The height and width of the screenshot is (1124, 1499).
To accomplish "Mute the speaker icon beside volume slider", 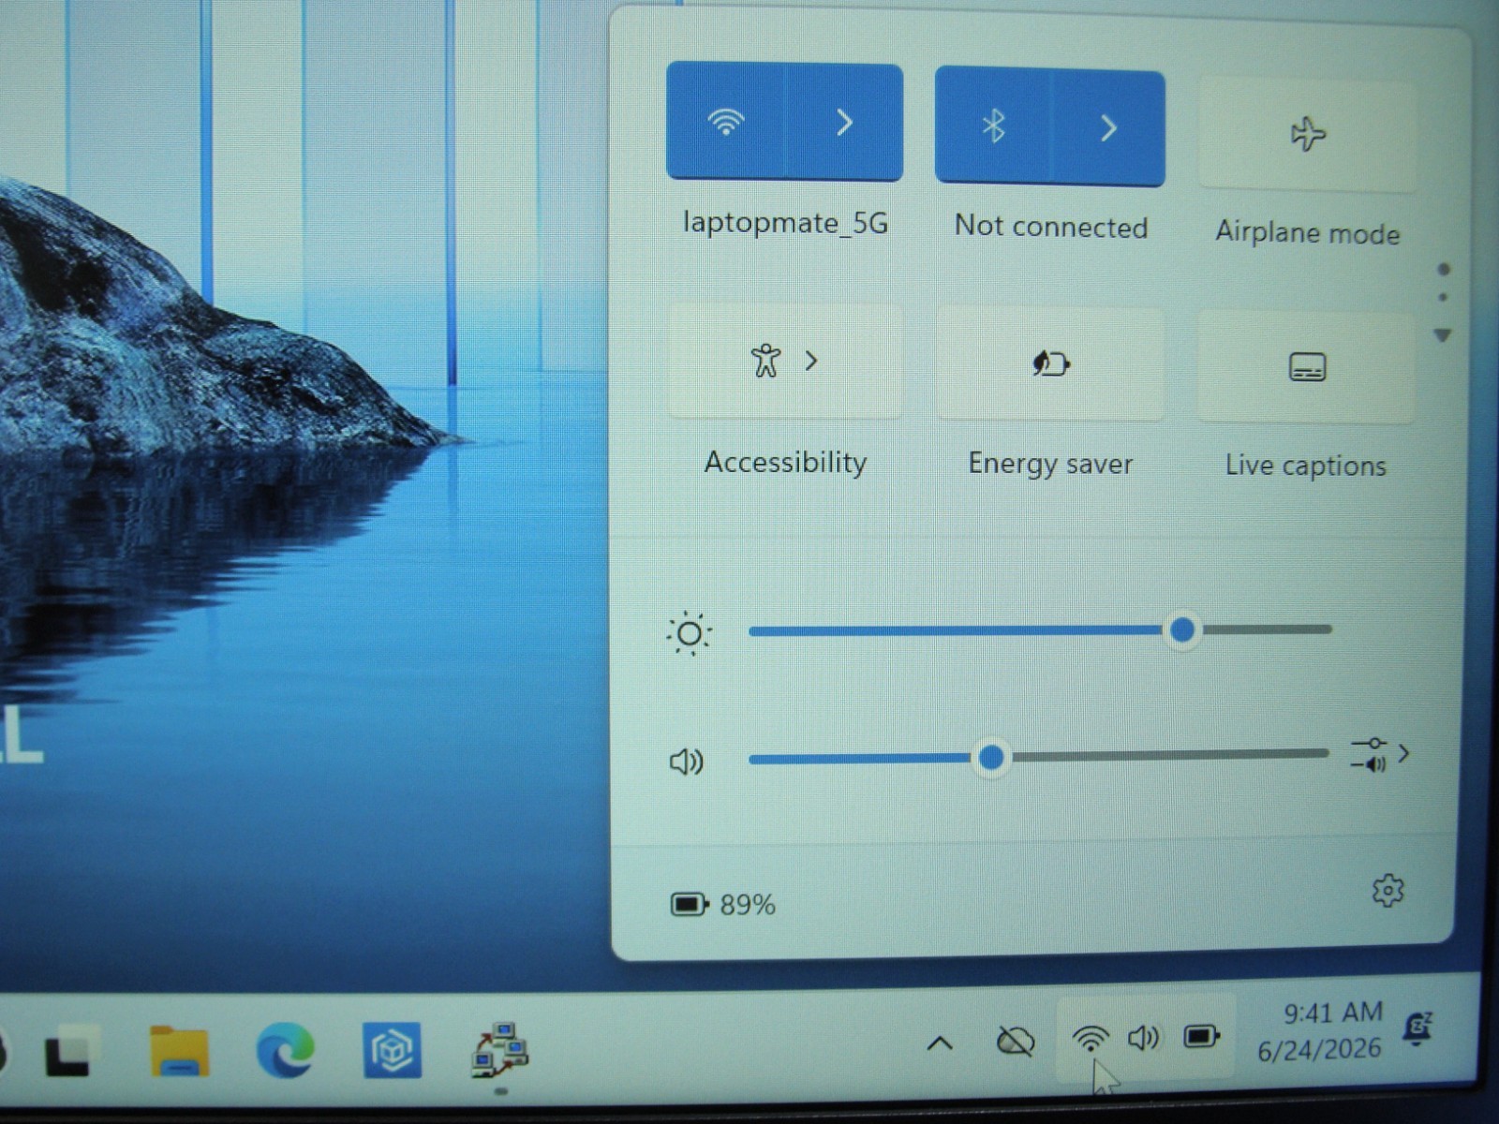I will coord(687,762).
